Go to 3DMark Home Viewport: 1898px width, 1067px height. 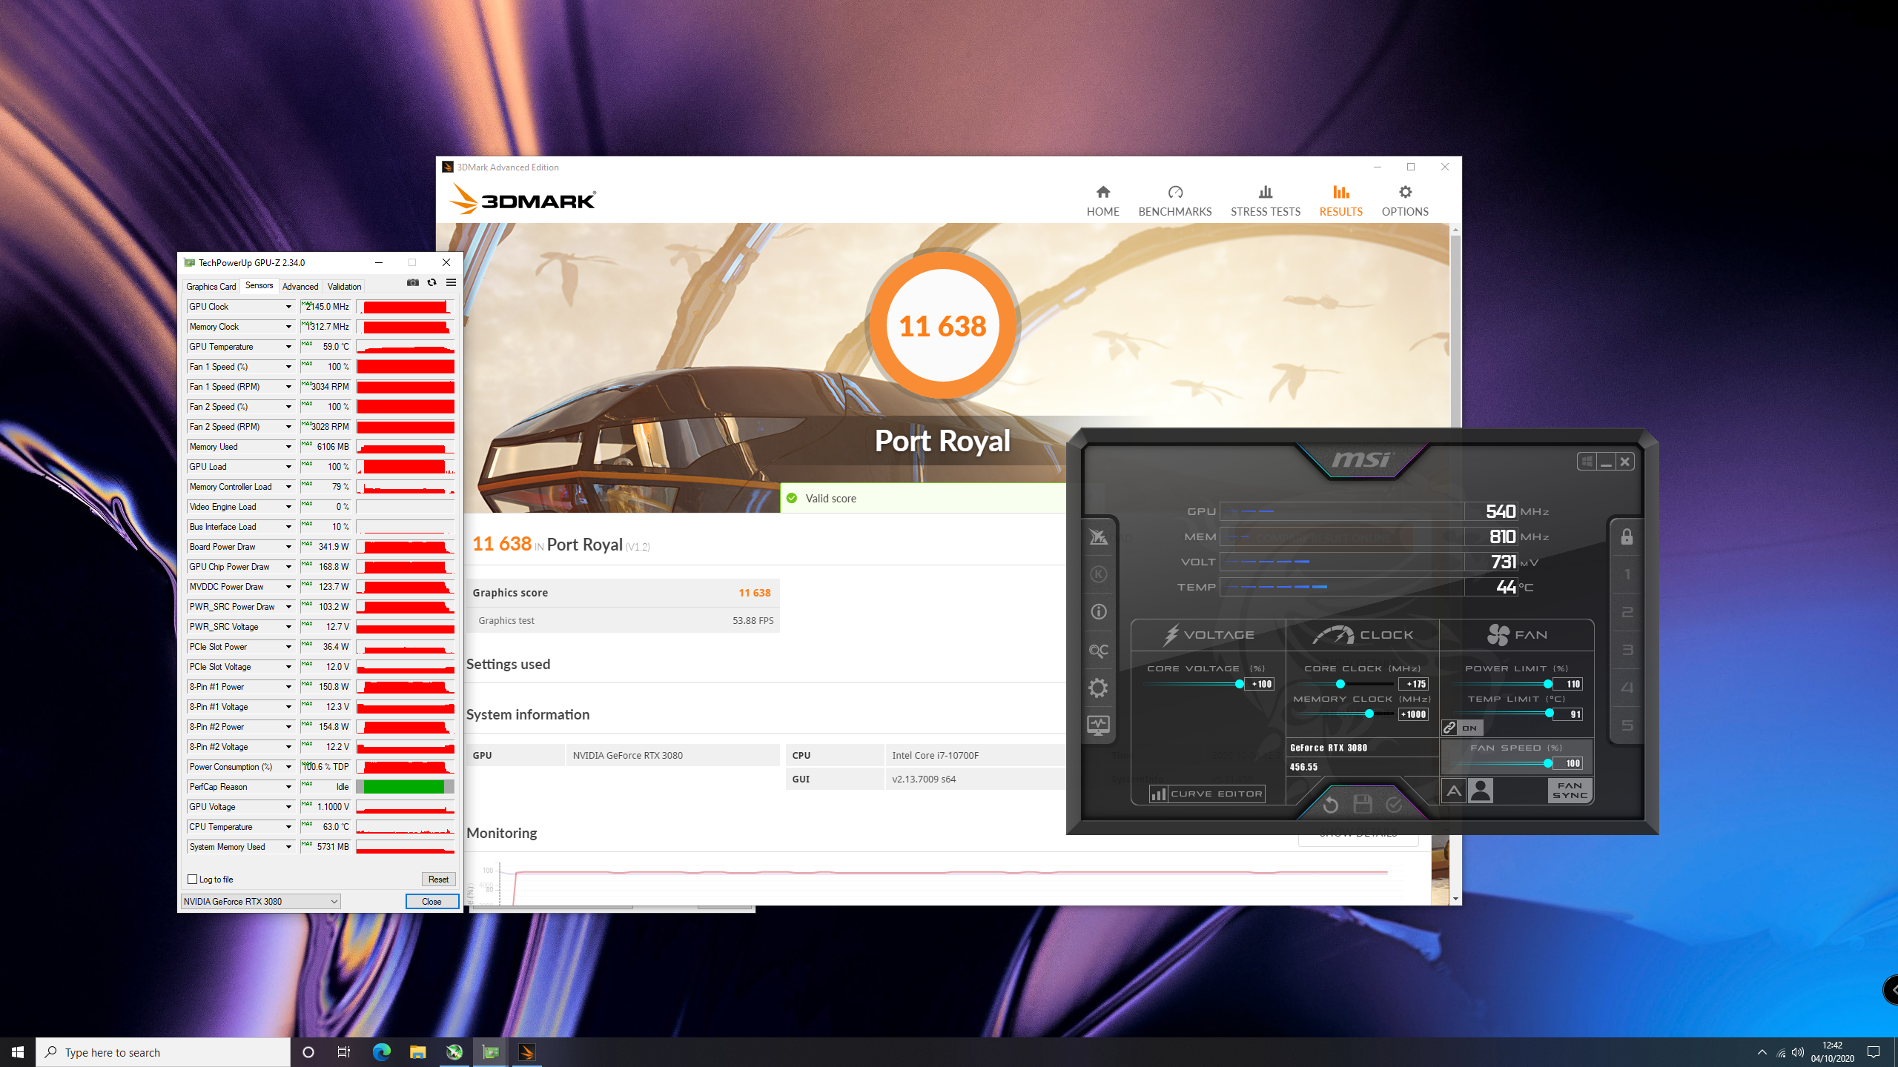pyautogui.click(x=1103, y=201)
